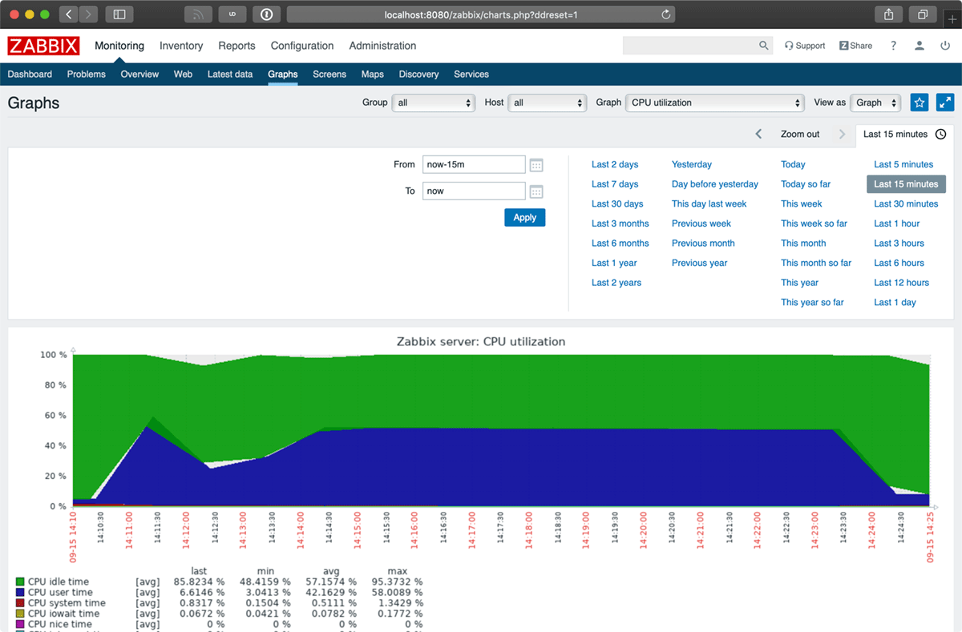
Task: Switch to the Discovery tab
Action: click(x=418, y=74)
